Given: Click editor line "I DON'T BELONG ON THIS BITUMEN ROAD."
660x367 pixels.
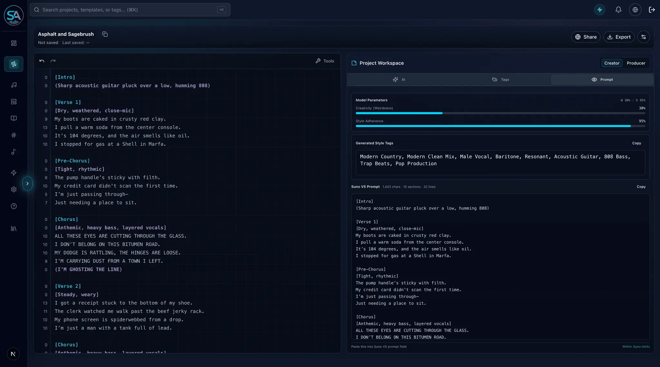Looking at the screenshot, I should [107, 244].
